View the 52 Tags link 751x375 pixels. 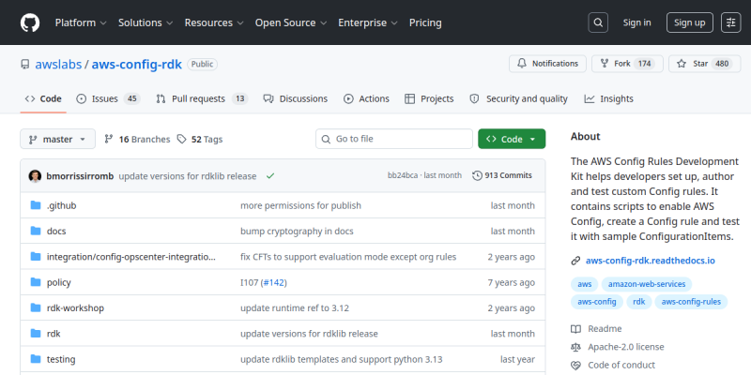[x=200, y=139]
